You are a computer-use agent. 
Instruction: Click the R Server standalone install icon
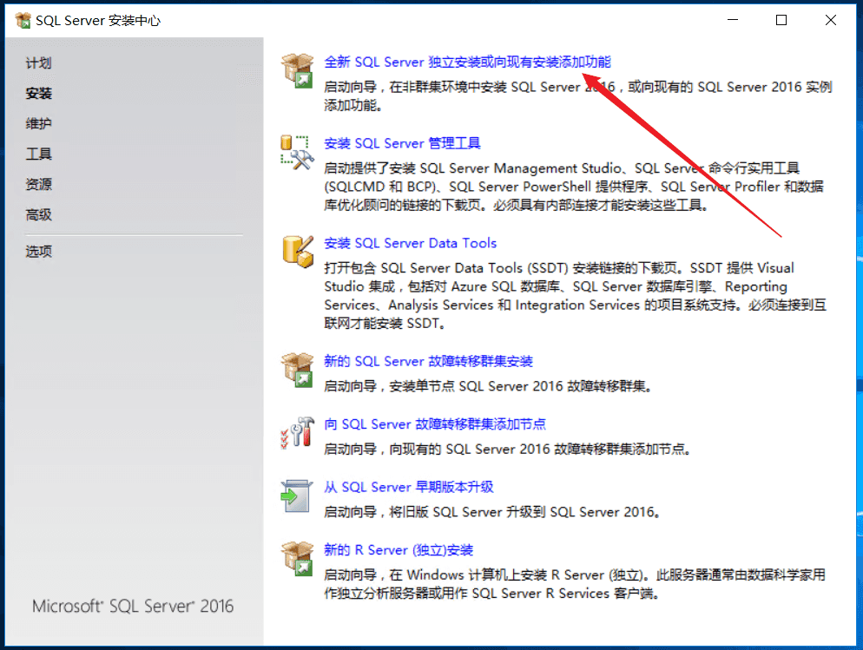click(x=298, y=559)
